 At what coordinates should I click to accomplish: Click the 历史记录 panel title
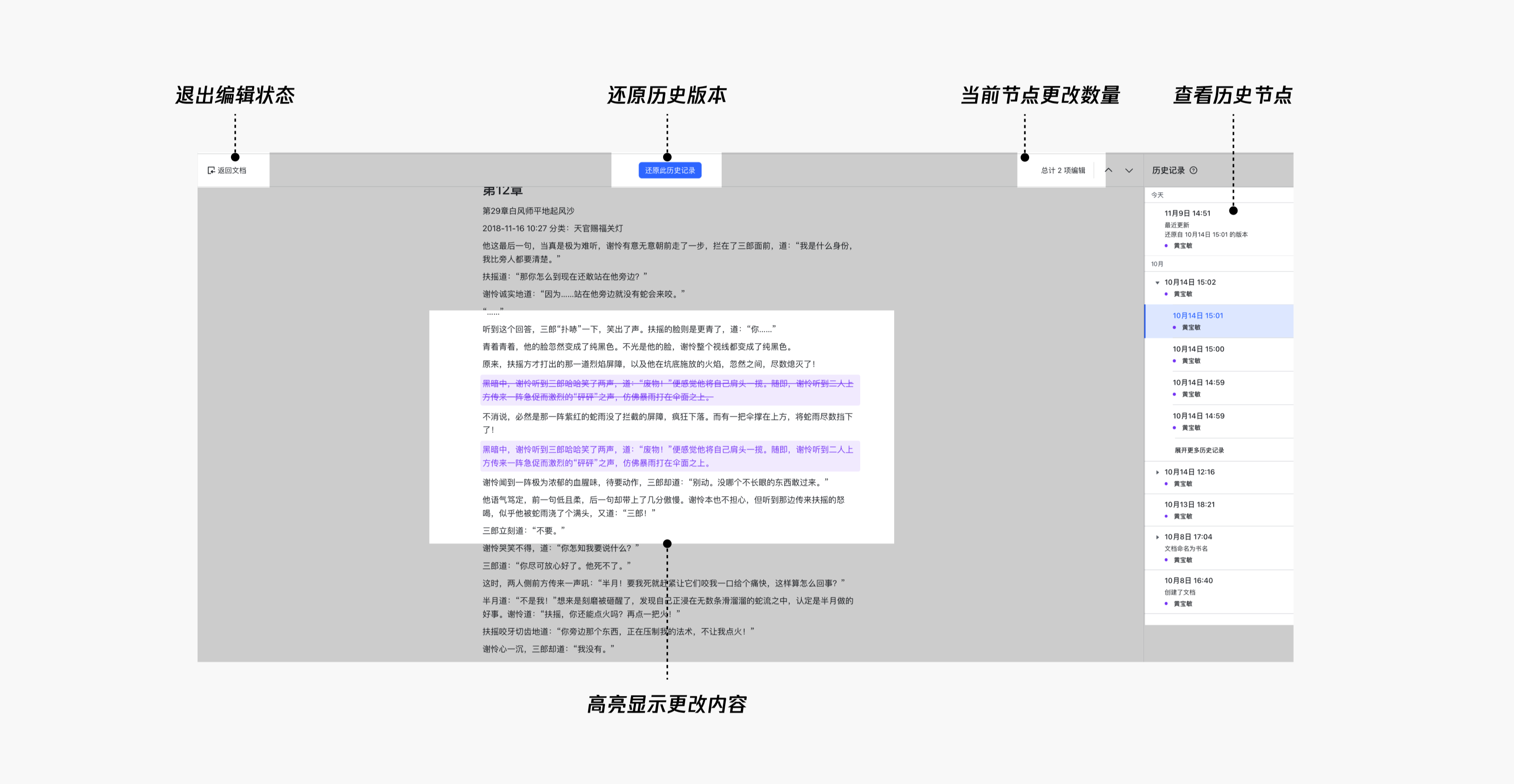[x=1168, y=171]
